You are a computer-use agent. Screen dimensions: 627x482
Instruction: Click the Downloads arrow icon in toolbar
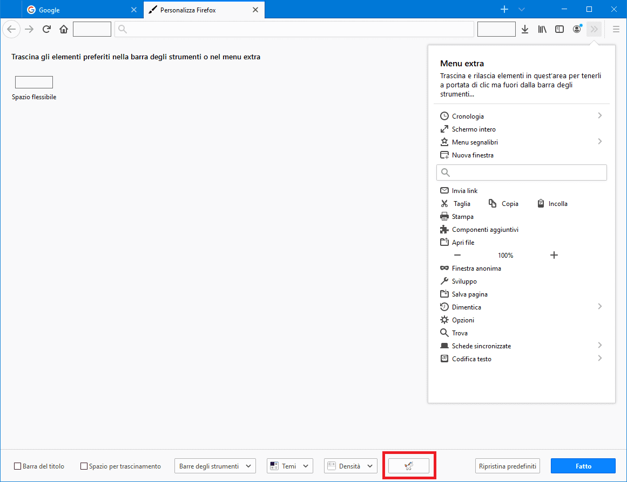point(524,29)
